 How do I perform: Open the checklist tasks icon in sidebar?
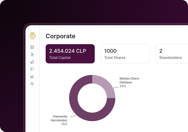pyautogui.click(x=32, y=69)
